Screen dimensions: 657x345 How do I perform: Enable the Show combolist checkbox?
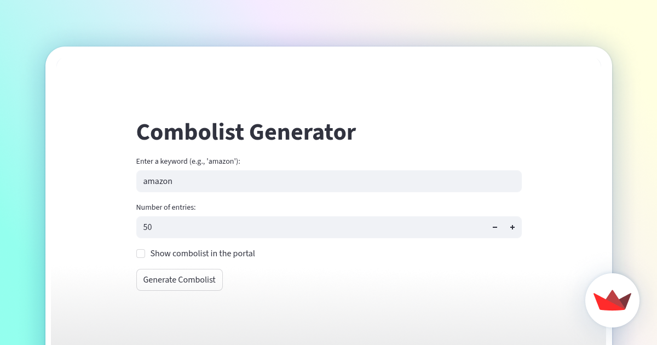point(141,254)
